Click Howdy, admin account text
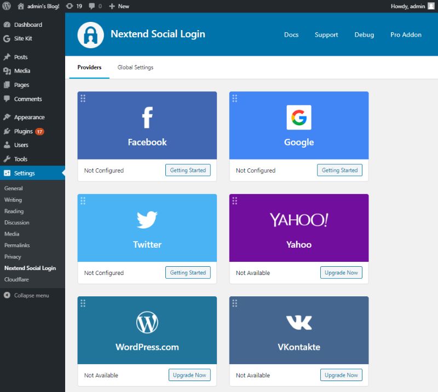The image size is (438, 392). pyautogui.click(x=408, y=6)
